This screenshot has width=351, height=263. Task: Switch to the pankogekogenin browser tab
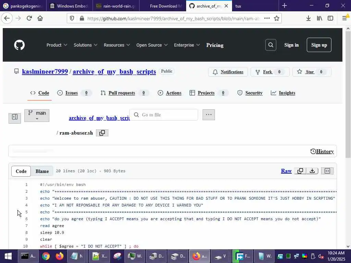click(x=23, y=6)
